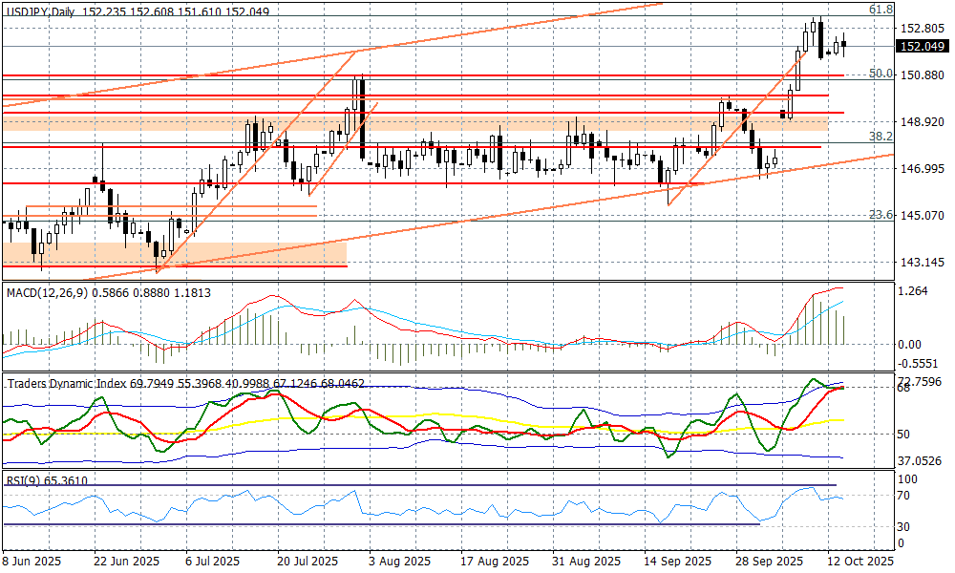Click the 1.264 value on MACD scale

[915, 292]
